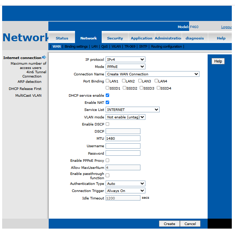Expand the Mode dropdown showing PPPoE
235x235 pixels.
(x=125, y=66)
